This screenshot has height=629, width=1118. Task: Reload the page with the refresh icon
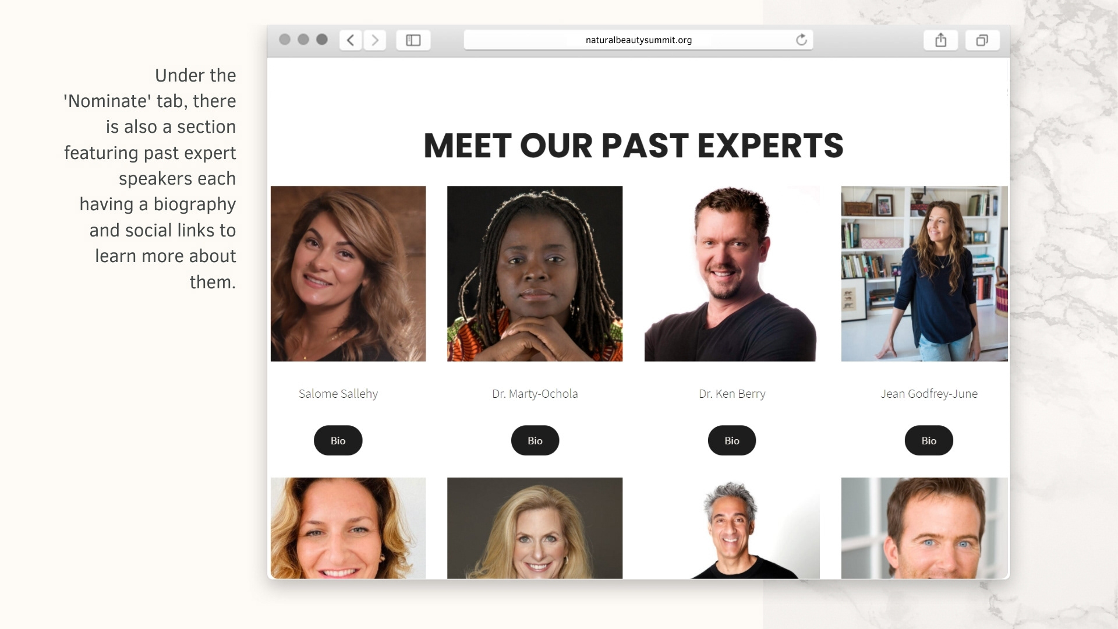(x=801, y=40)
